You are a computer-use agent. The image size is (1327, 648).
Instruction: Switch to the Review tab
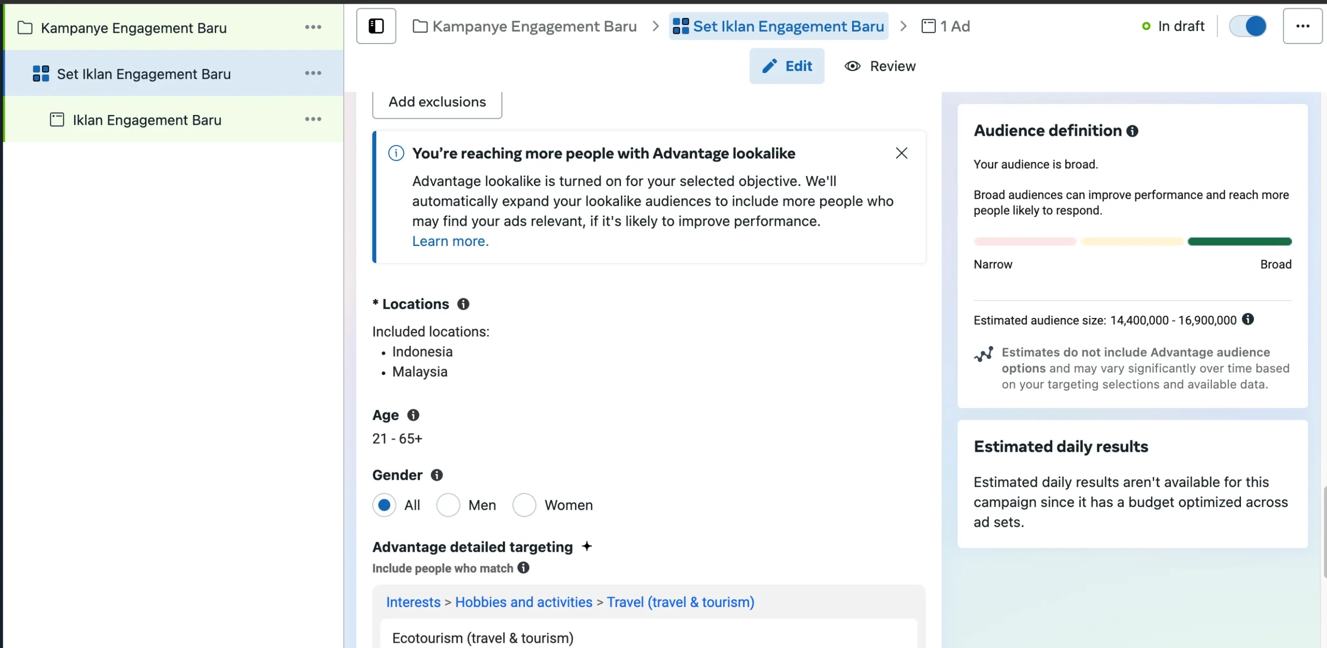(x=880, y=66)
